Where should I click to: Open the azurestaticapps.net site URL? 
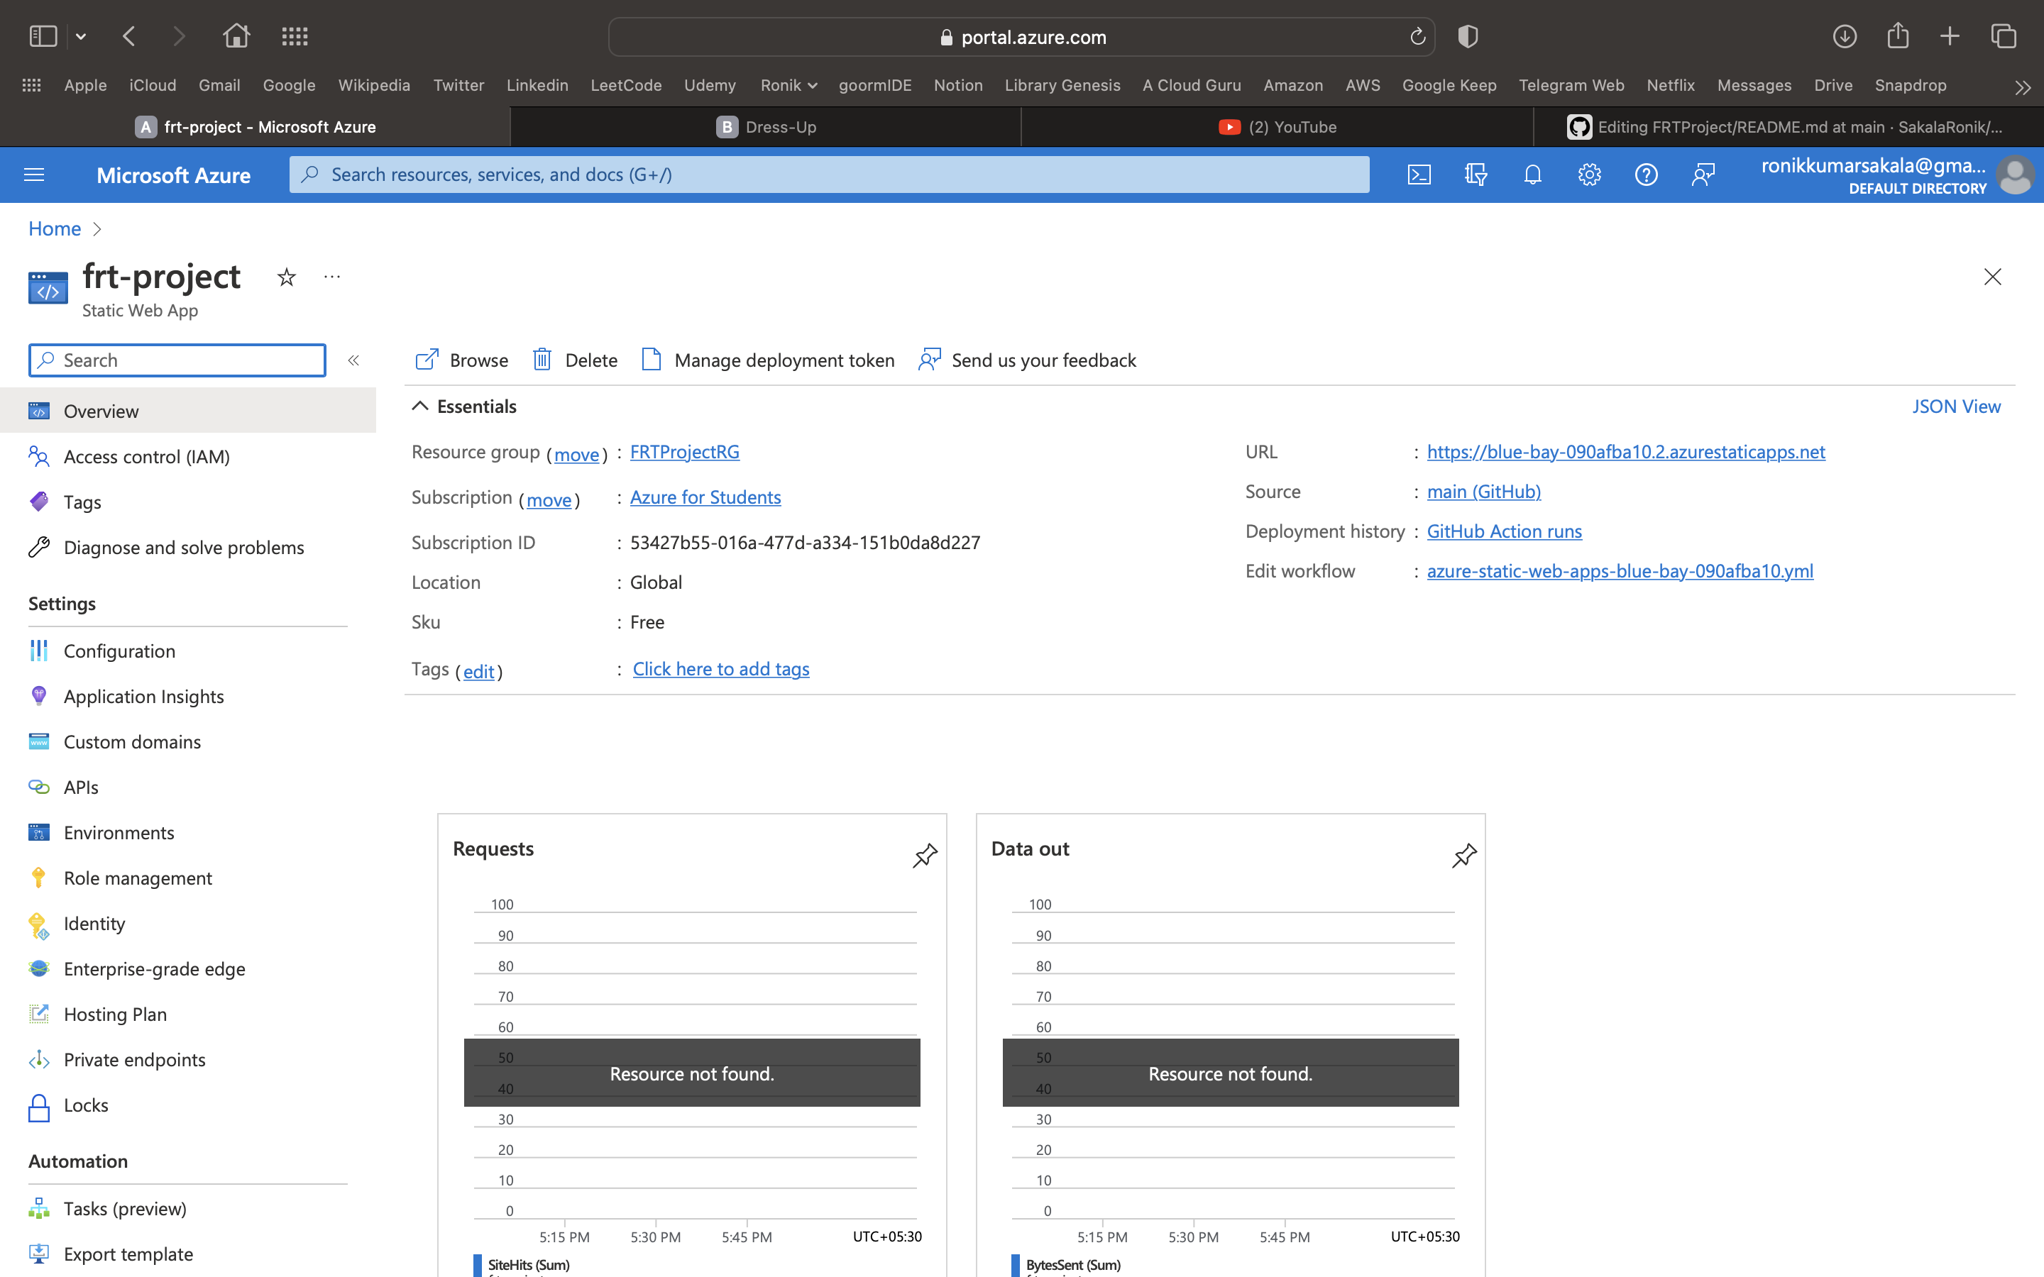click(x=1626, y=452)
